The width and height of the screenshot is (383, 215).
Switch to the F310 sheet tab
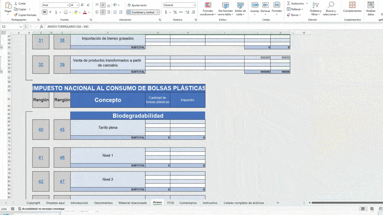pos(170,203)
